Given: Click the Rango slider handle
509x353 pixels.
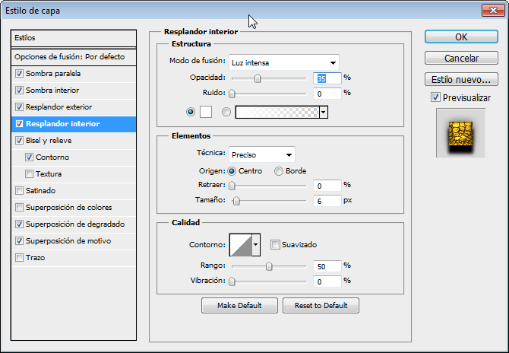Looking at the screenshot, I should pos(269,266).
